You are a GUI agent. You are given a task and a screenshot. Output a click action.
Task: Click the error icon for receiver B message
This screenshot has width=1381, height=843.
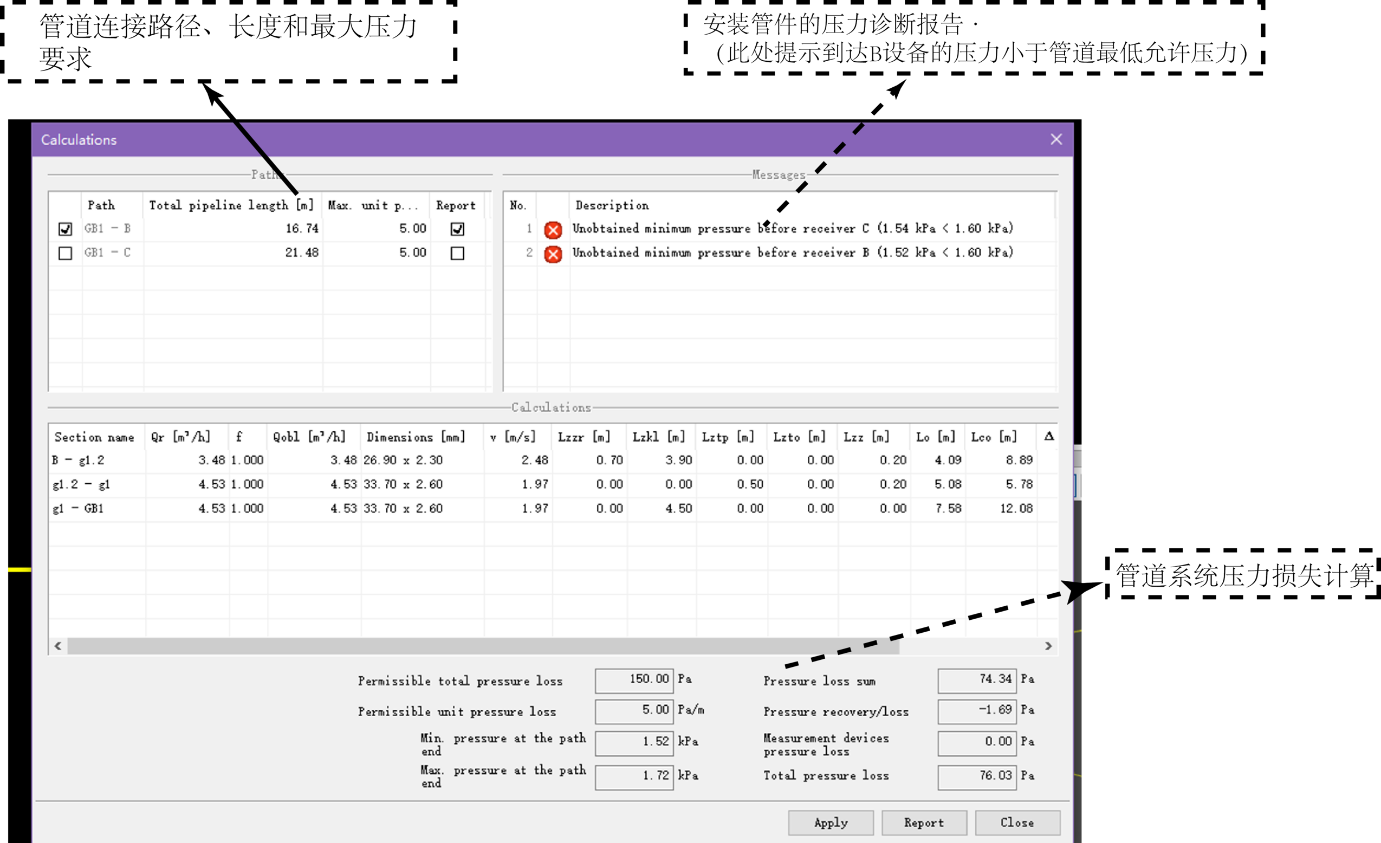click(x=553, y=252)
